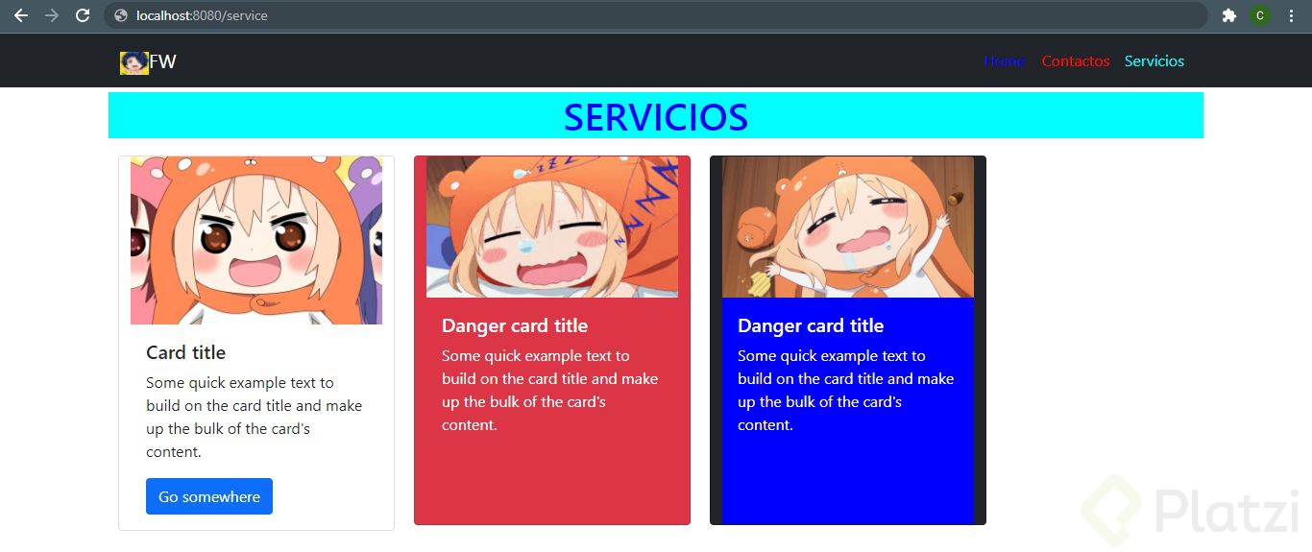
Task: Click the red card's example paragraph text
Action: pyautogui.click(x=550, y=391)
